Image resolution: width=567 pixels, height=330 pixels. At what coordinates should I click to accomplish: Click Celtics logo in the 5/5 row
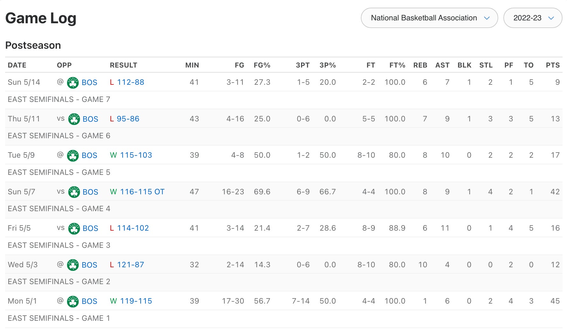(x=74, y=228)
